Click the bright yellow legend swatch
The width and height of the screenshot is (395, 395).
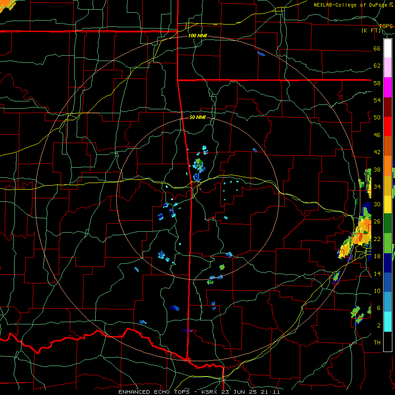[388, 204]
